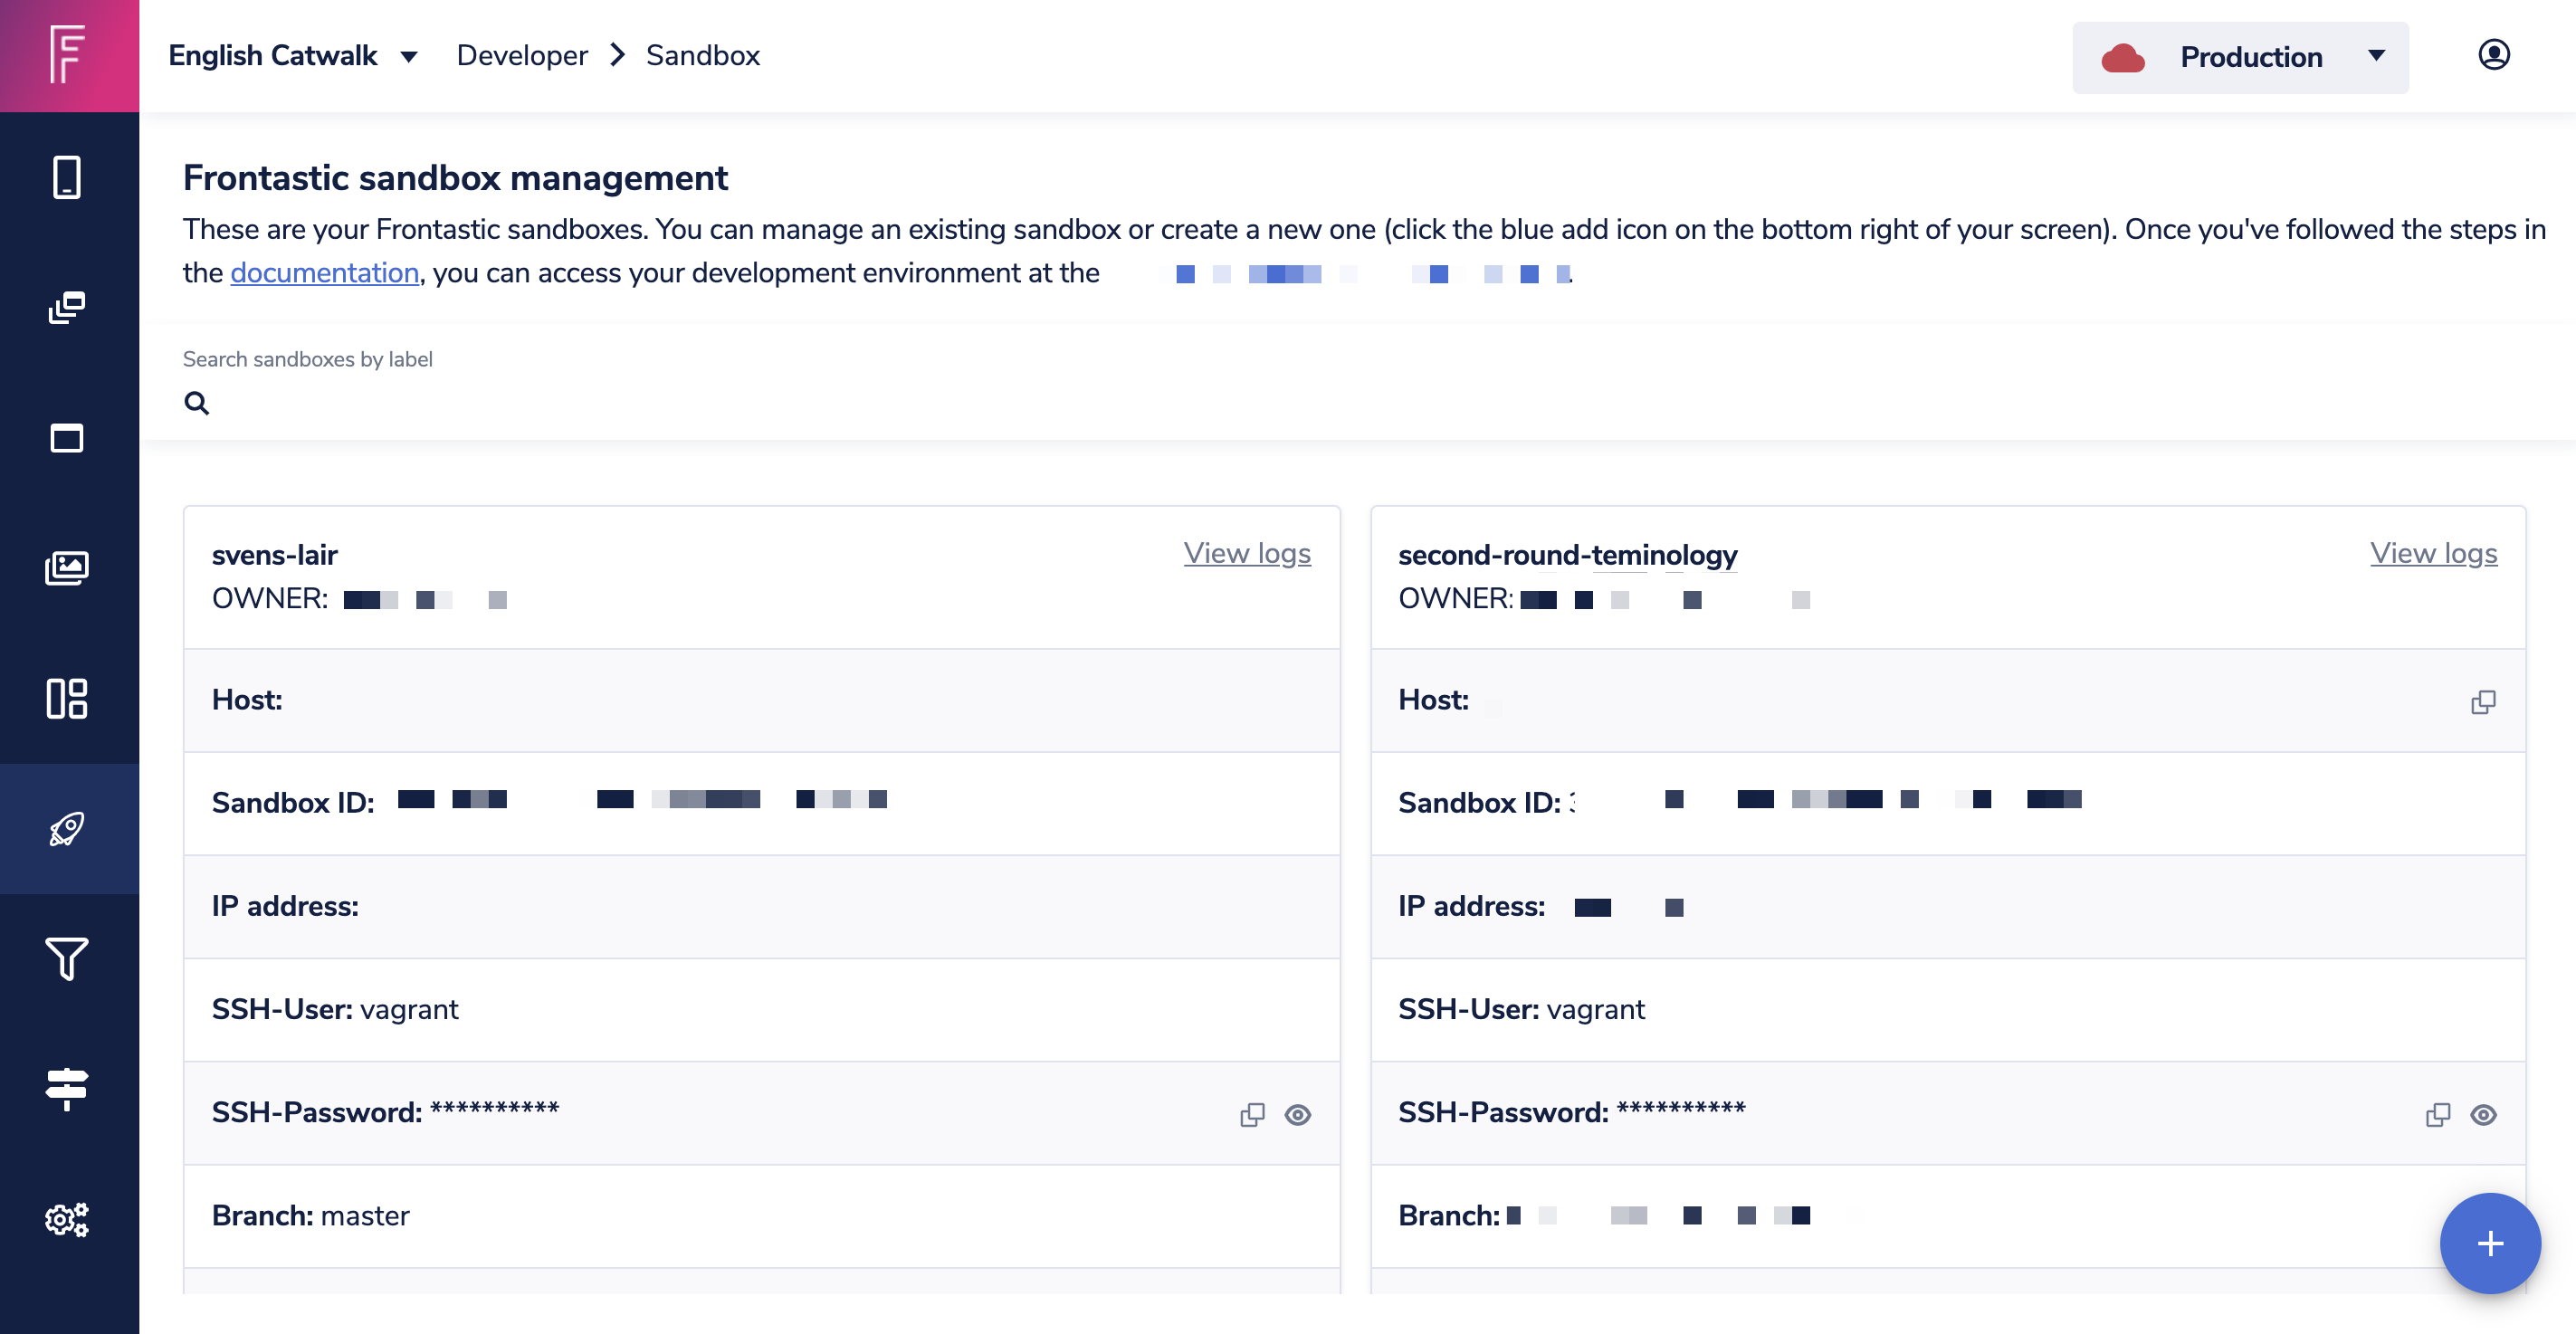The height and width of the screenshot is (1334, 2576).
Task: Open the funnel filter sidebar icon
Action: (x=67, y=958)
